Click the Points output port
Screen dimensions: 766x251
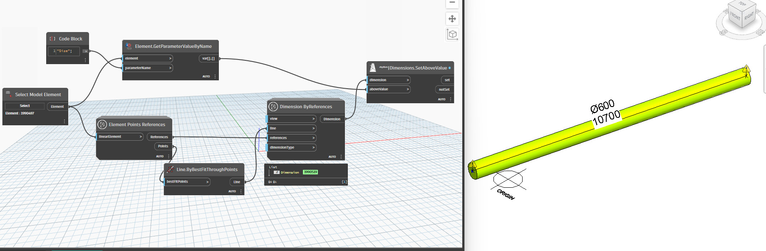pos(163,147)
